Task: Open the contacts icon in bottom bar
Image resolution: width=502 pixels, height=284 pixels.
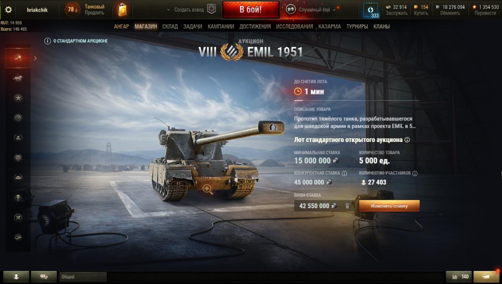Action: [16, 276]
